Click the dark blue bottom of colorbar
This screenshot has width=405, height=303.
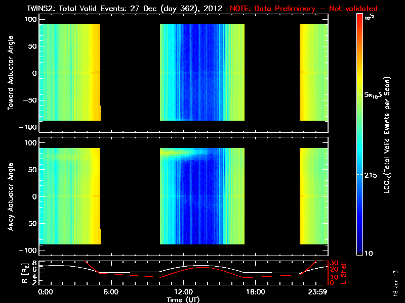click(x=359, y=251)
